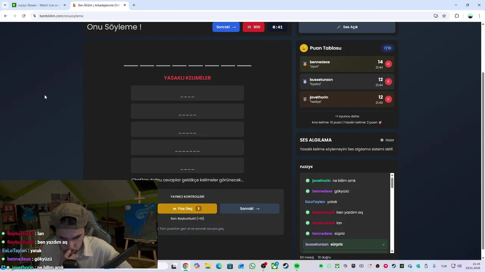Screen dimensions: 485x272
Task: Open Steam from the taskbar
Action: 286,266
